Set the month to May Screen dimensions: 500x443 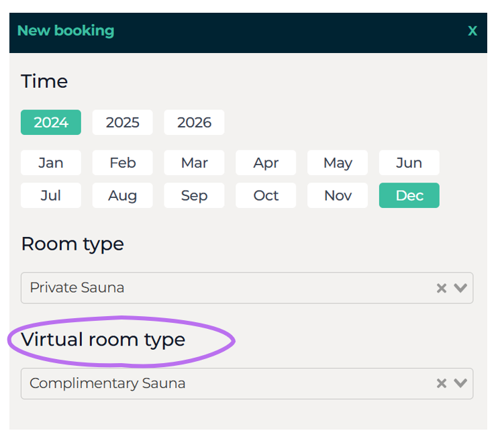[x=338, y=162]
